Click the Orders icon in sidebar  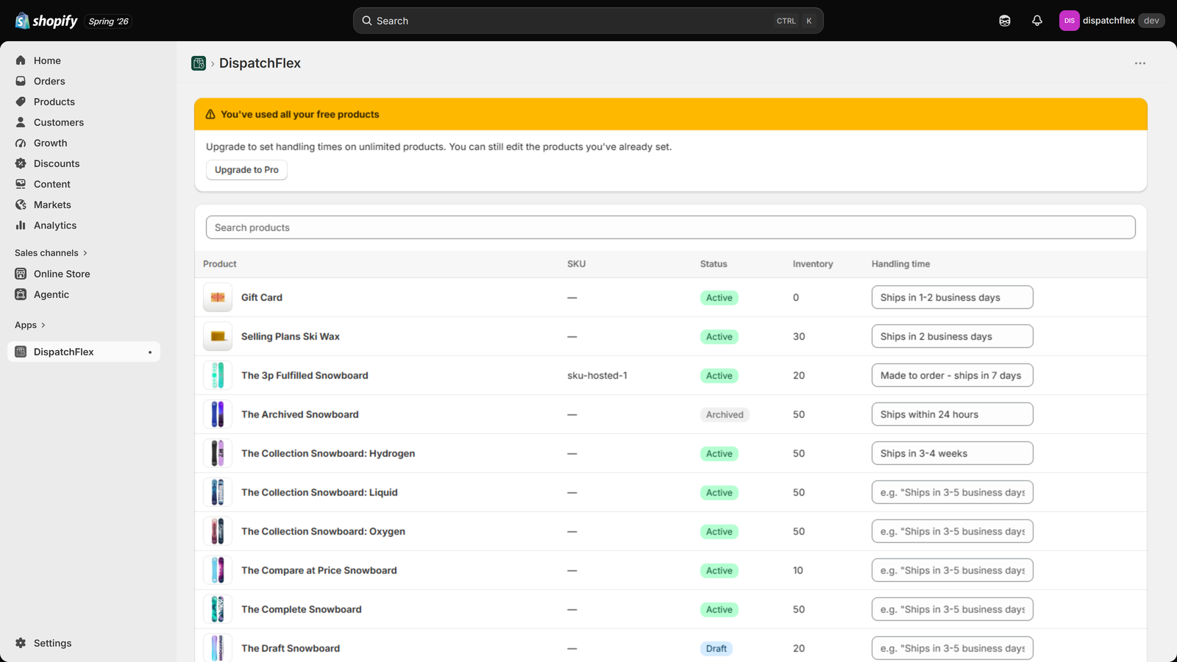pos(21,81)
